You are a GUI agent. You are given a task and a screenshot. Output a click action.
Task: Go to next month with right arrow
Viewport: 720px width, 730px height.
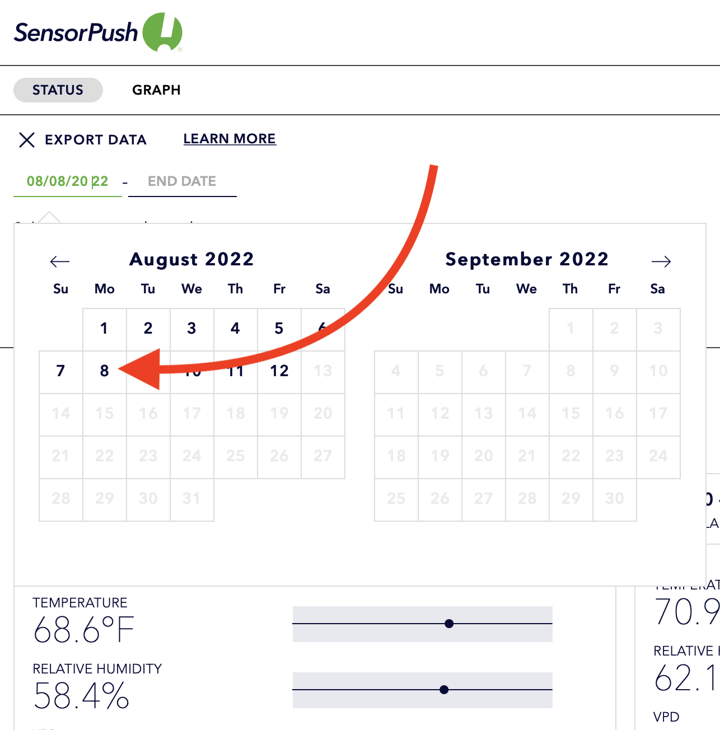coord(661,261)
